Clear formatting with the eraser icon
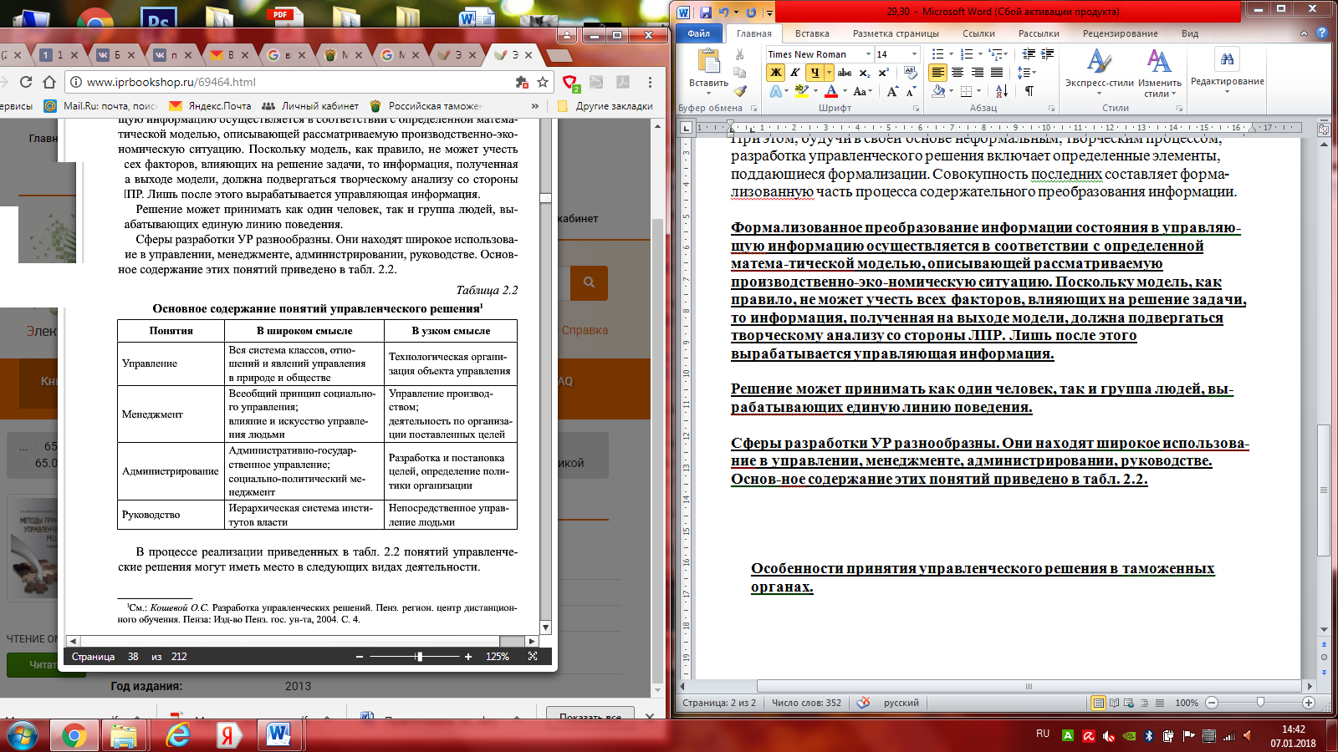 pos(911,73)
